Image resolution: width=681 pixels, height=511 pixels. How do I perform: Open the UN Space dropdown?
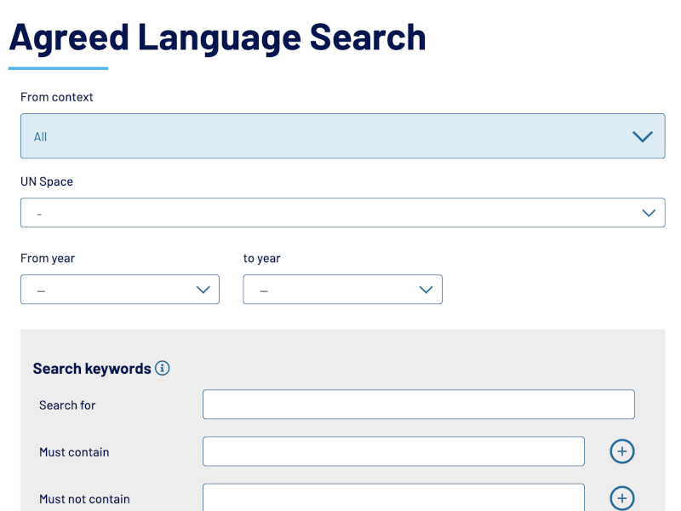[342, 212]
